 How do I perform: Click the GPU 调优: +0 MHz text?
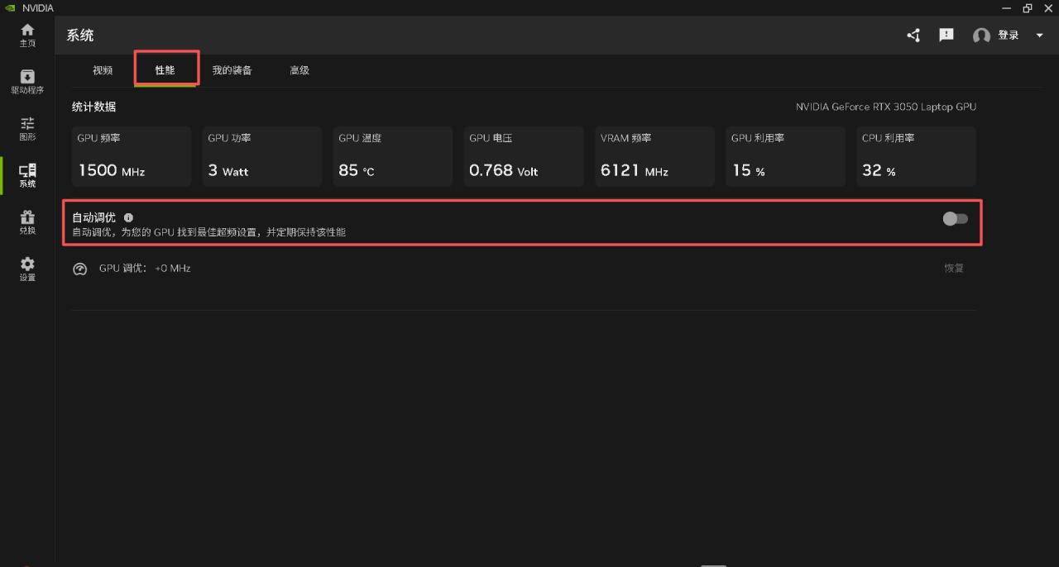(x=145, y=268)
